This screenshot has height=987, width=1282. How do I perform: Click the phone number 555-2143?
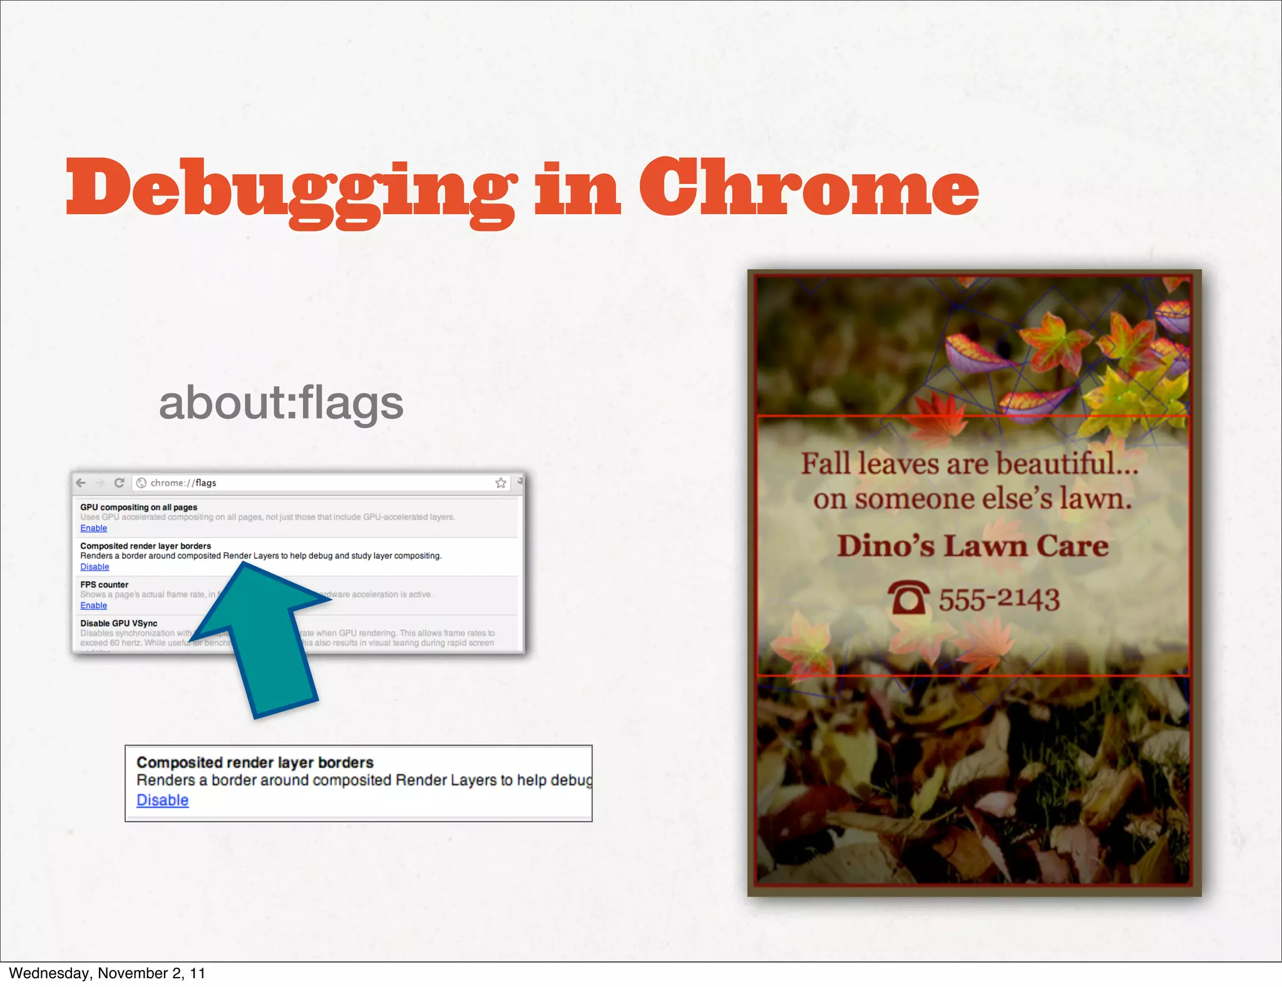tap(999, 599)
